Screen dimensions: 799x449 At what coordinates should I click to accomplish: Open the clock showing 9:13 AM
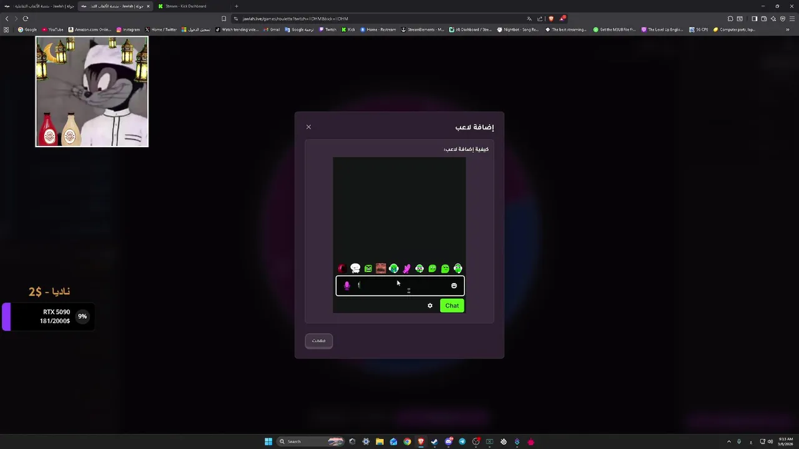785,442
